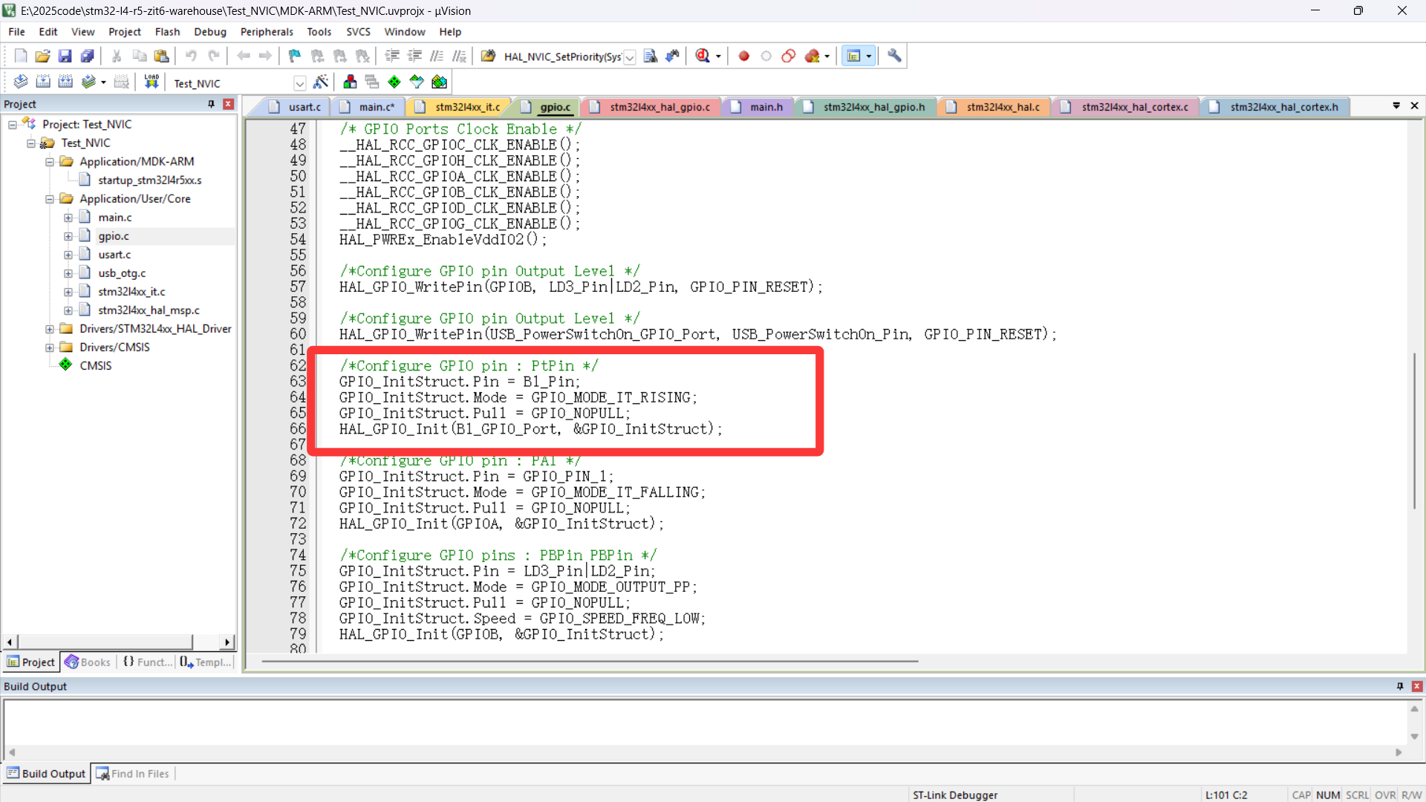Screen dimensions: 1426x802
Task: Open Manage Run-Time Environment green diamond icon
Action: (x=394, y=82)
